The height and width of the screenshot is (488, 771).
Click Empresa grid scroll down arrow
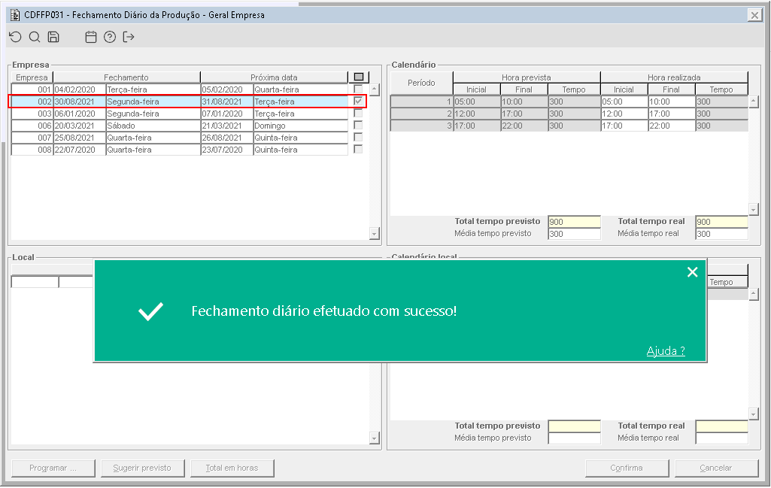374,234
